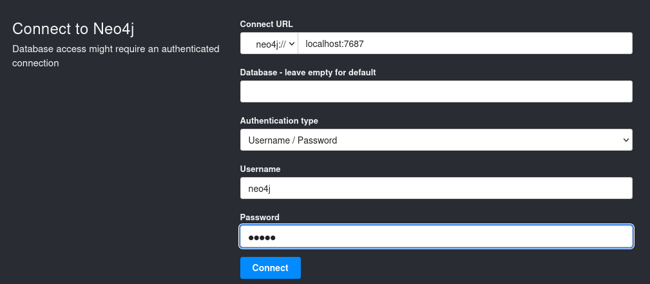Click the empty Database name field
Viewport: 650px width, 284px height.
click(436, 91)
